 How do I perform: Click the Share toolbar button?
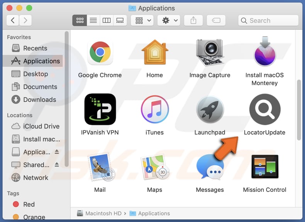point(193,20)
